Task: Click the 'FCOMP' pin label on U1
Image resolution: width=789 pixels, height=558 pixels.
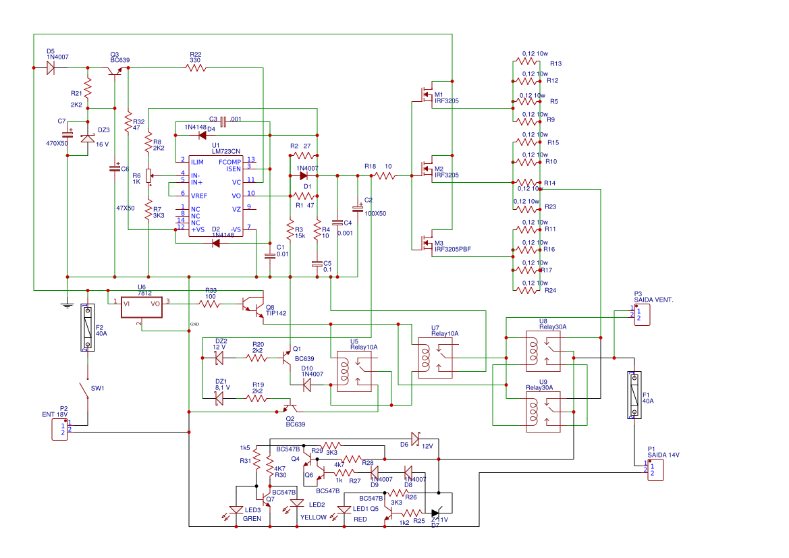Action: click(229, 162)
